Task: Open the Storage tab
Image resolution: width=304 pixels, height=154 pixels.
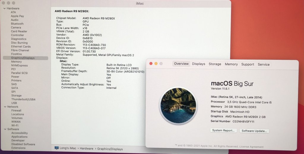Action: (x=215, y=64)
